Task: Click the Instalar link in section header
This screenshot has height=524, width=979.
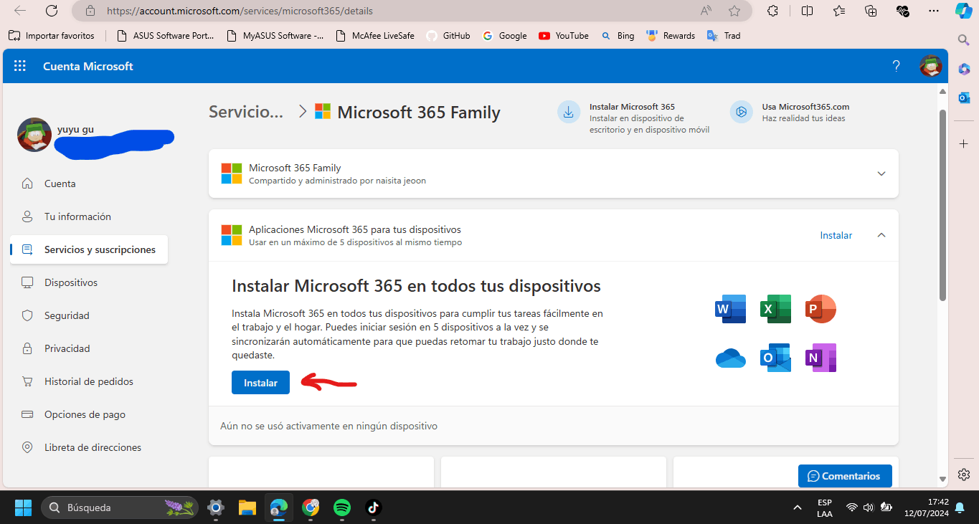Action: click(836, 235)
